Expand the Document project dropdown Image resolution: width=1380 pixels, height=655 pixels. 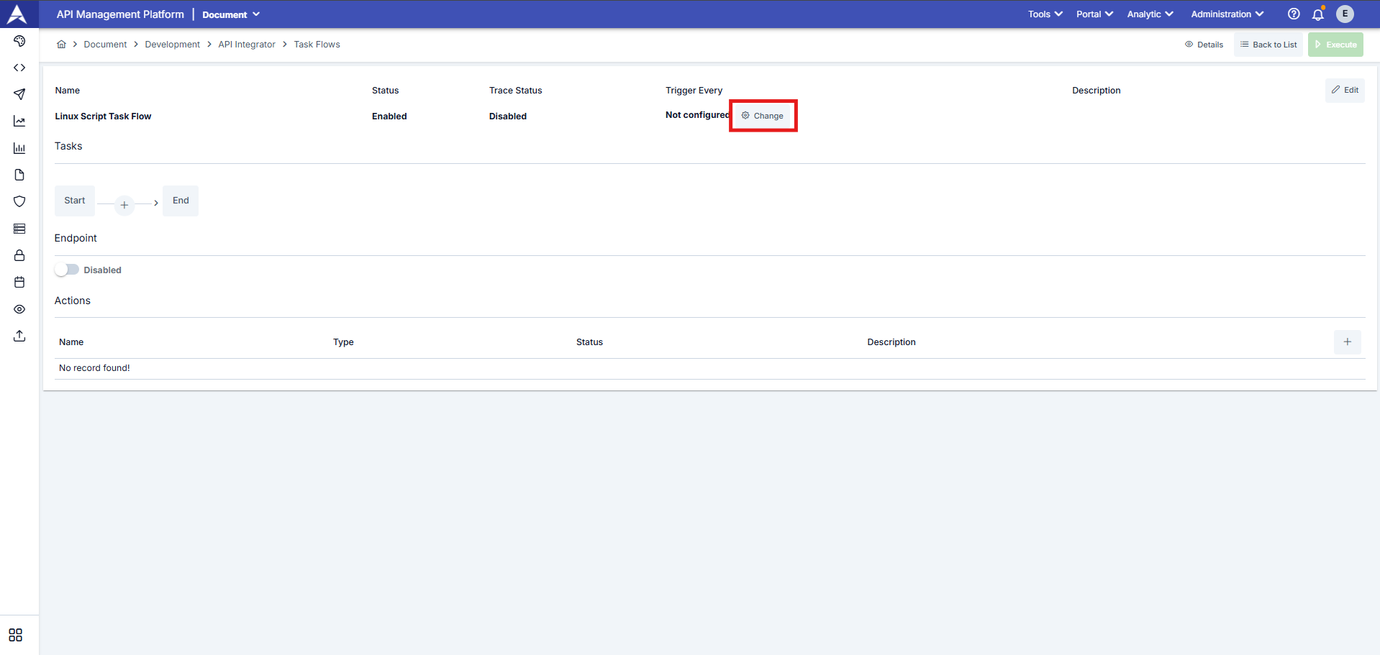pos(231,14)
